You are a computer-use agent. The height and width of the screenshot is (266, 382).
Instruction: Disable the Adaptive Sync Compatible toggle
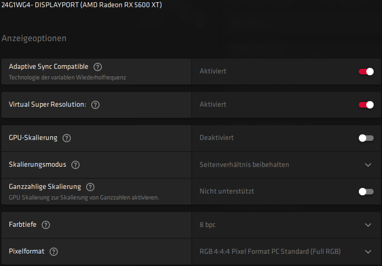point(366,72)
